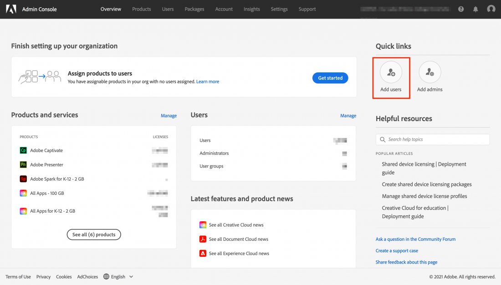Go to the Insights tab
This screenshot has width=501, height=285.
[x=251, y=9]
